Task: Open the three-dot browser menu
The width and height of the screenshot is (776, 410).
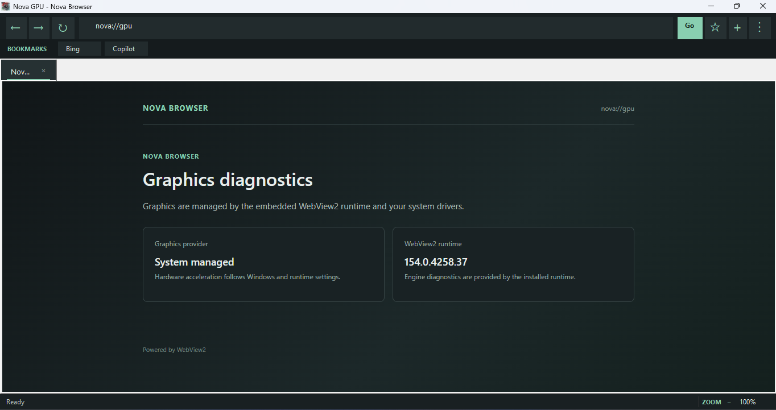Action: click(760, 28)
